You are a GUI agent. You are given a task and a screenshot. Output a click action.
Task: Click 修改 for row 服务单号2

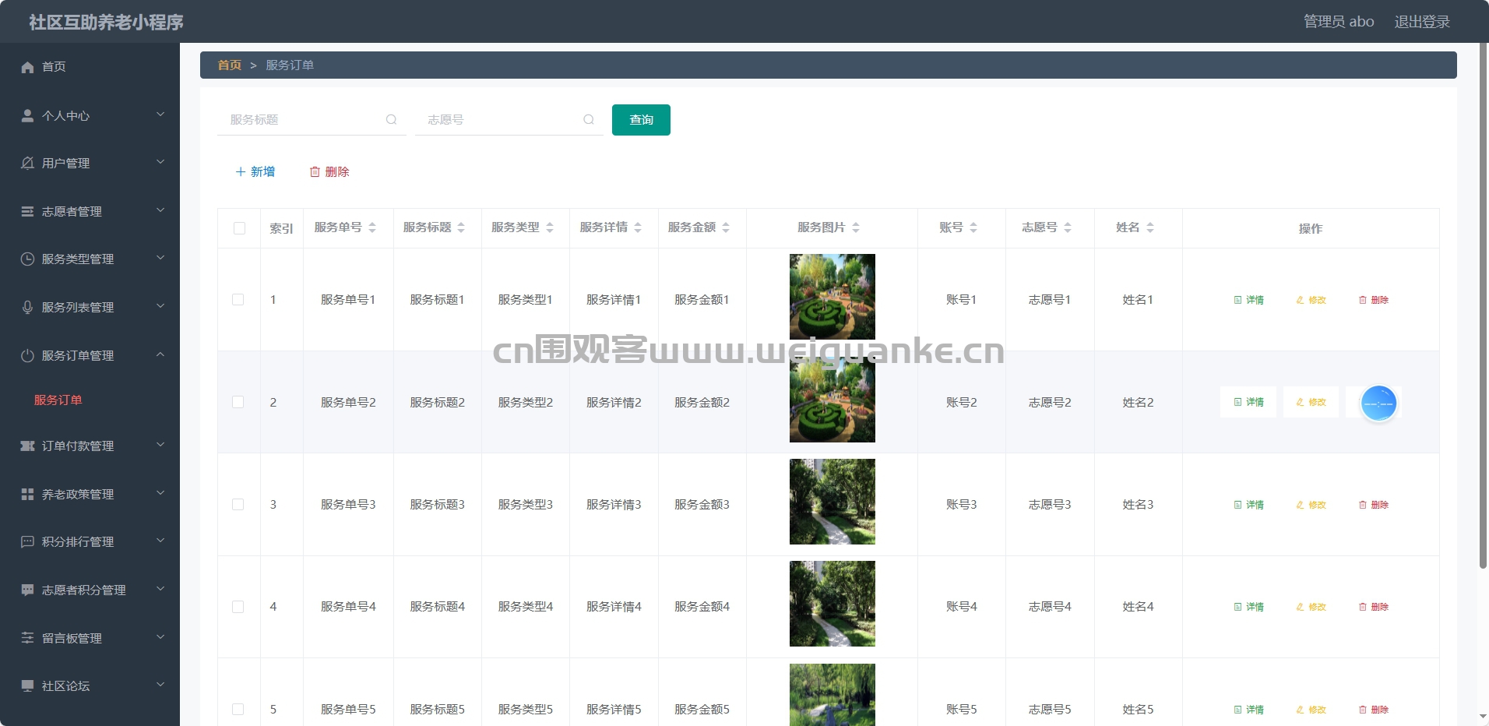click(x=1311, y=402)
